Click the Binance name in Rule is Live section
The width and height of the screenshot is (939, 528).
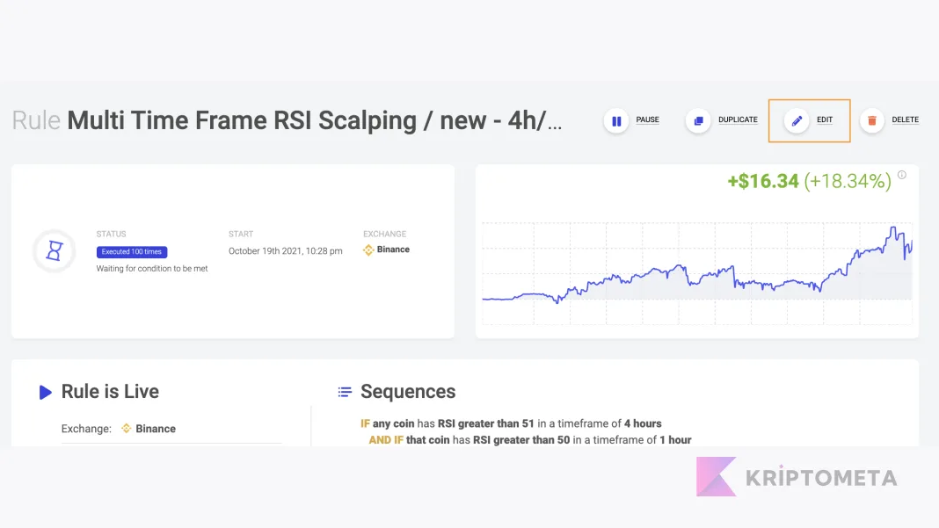click(x=155, y=429)
